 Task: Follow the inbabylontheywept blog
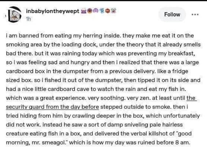(x=172, y=14)
